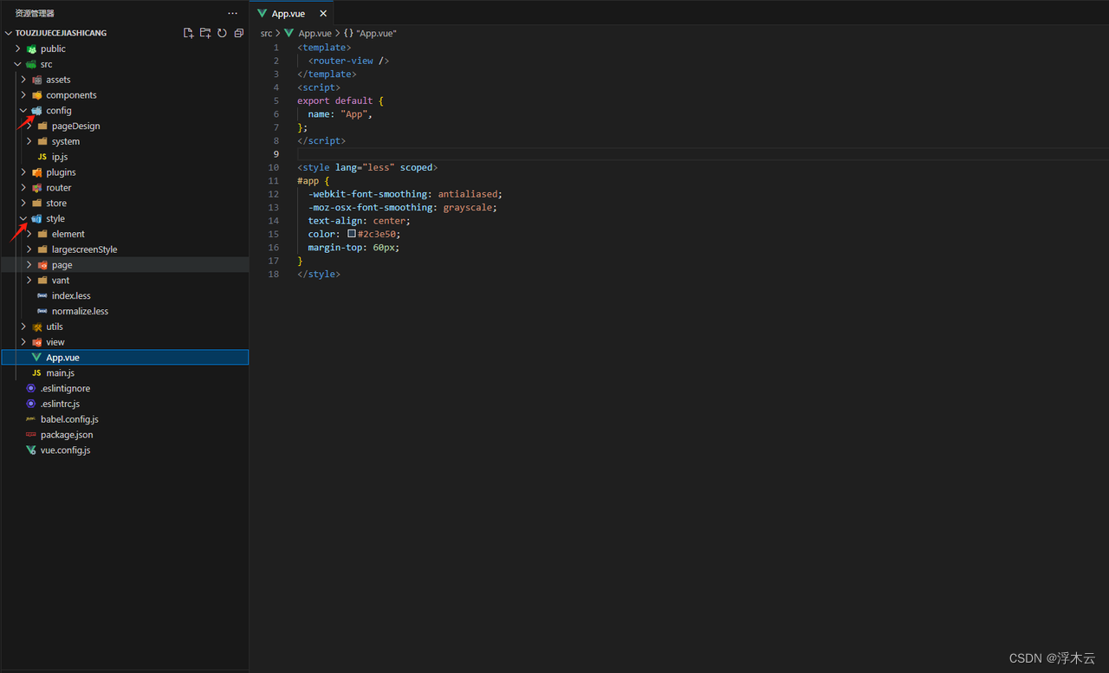This screenshot has height=673, width=1109.
Task: Refresh the explorer with the refresh icon
Action: click(x=222, y=33)
